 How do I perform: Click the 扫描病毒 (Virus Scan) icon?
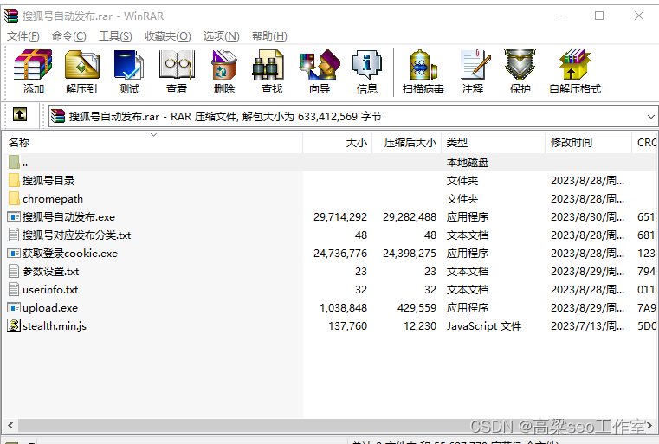point(423,65)
